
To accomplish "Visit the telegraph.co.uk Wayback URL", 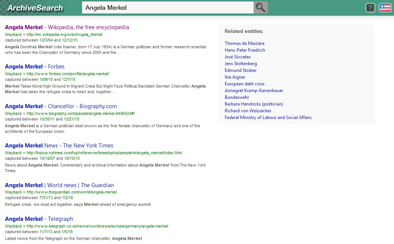I will (97, 226).
